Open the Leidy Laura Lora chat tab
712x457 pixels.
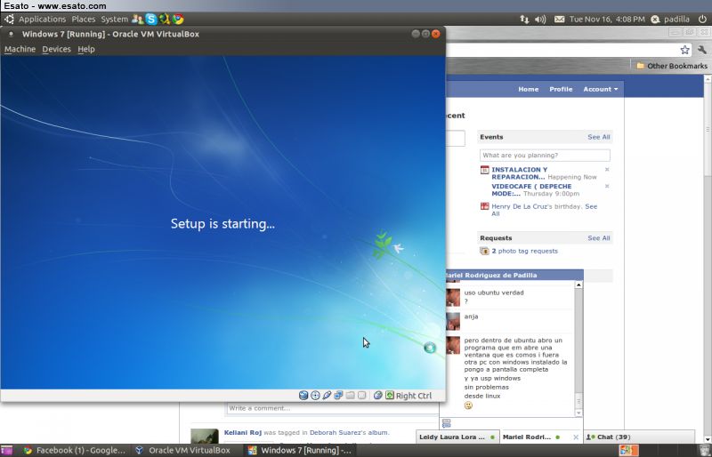coord(457,437)
